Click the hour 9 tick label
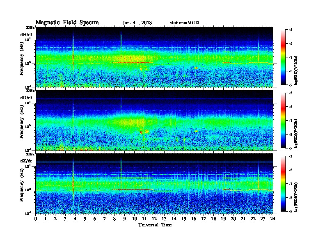This screenshot has width=325, height=251. click(125, 219)
